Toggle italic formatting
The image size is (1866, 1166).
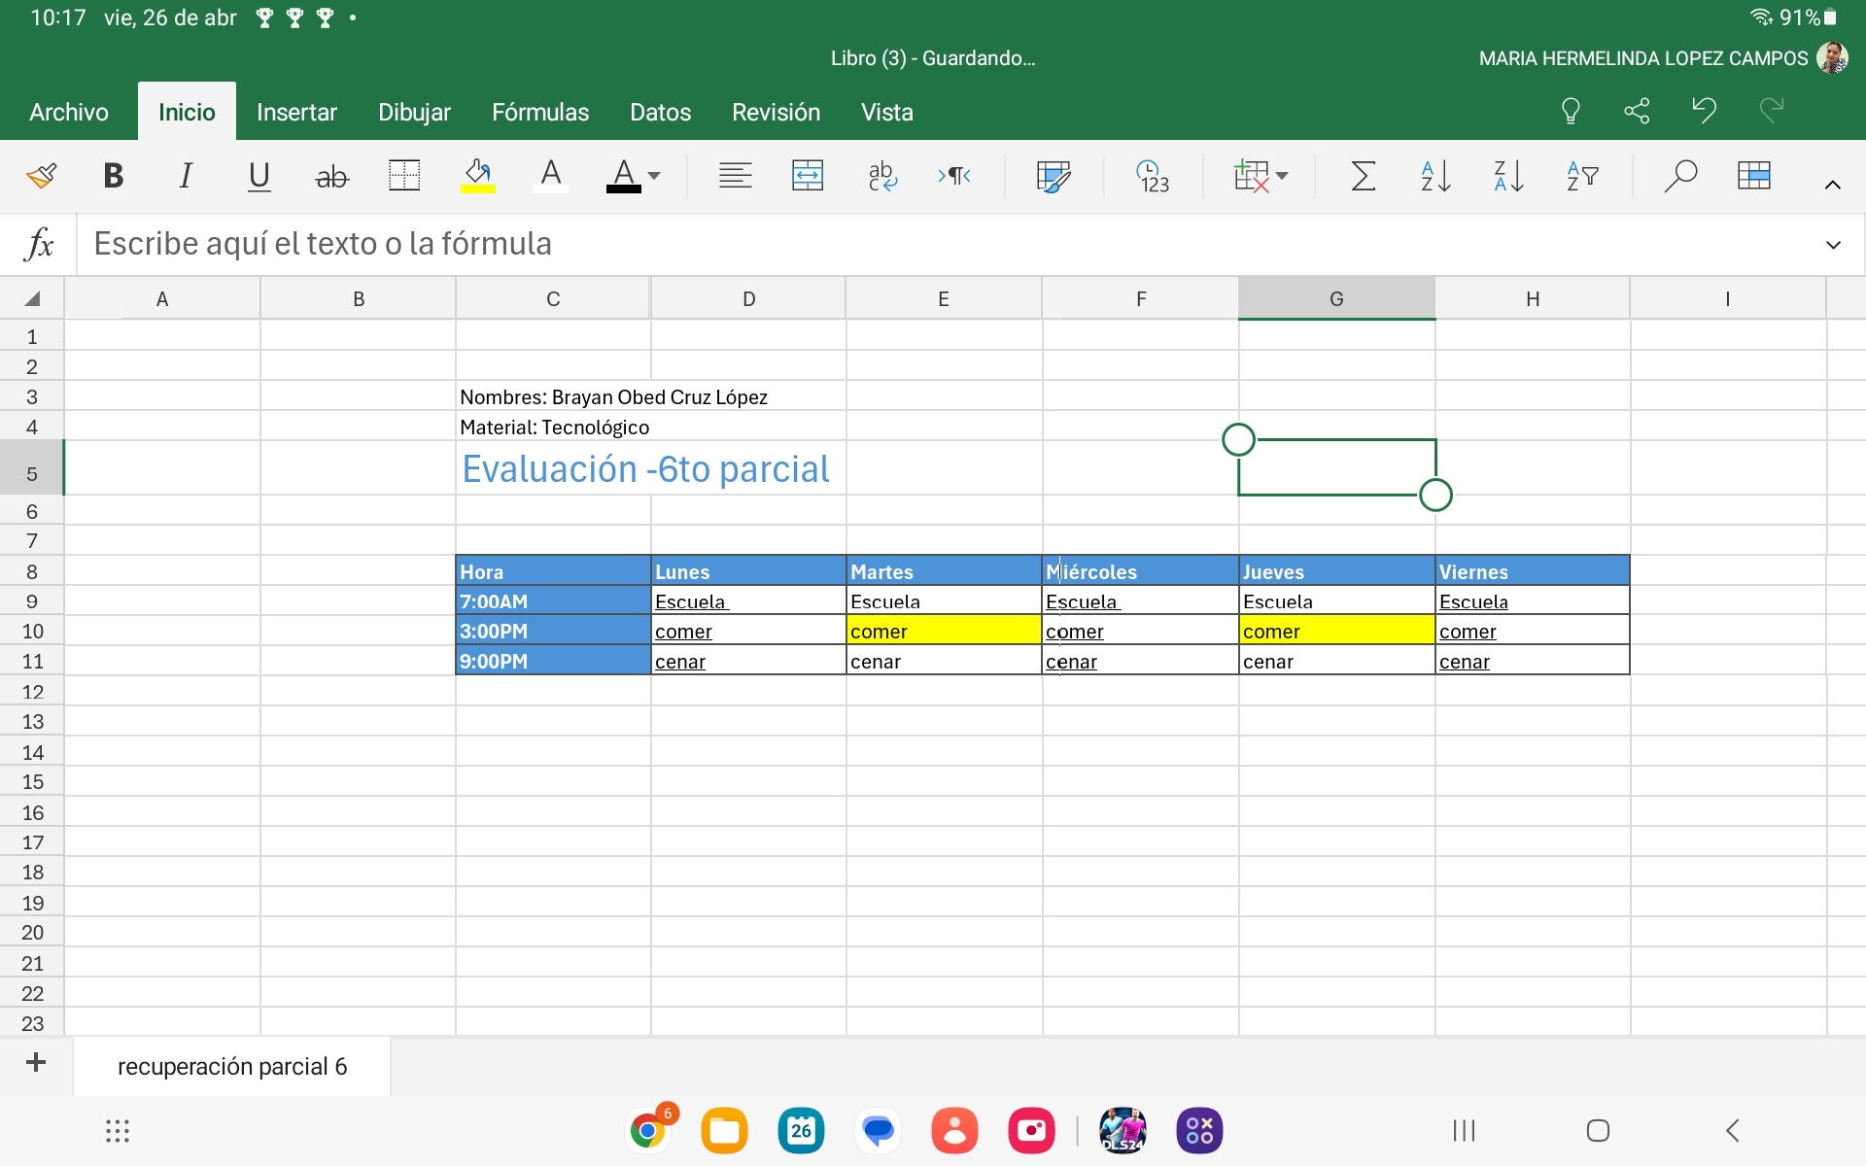185,176
